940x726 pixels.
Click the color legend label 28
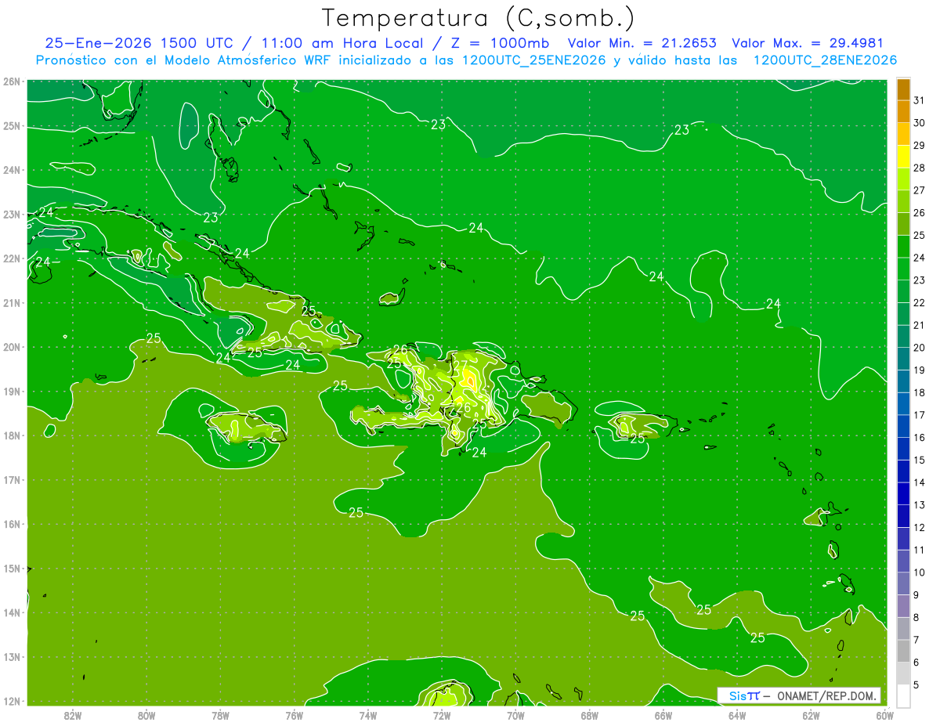coord(919,168)
